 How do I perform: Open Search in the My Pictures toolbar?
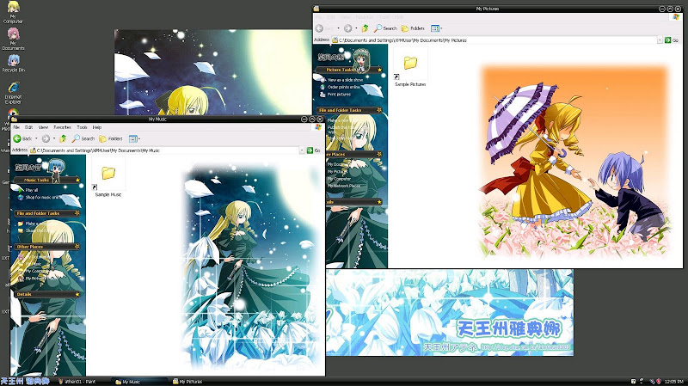(385, 28)
